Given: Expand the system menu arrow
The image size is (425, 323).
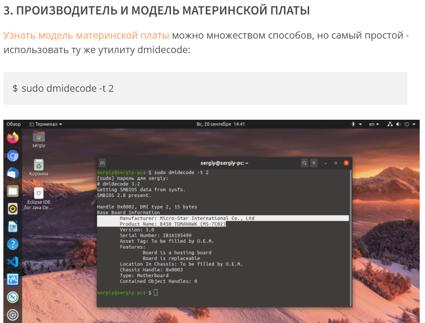Looking at the screenshot, I should [x=414, y=124].
